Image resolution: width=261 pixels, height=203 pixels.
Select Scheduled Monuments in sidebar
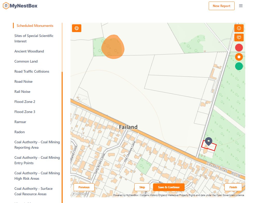[35, 26]
